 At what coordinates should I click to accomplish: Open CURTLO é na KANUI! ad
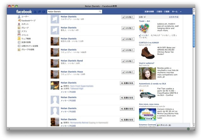149,43
